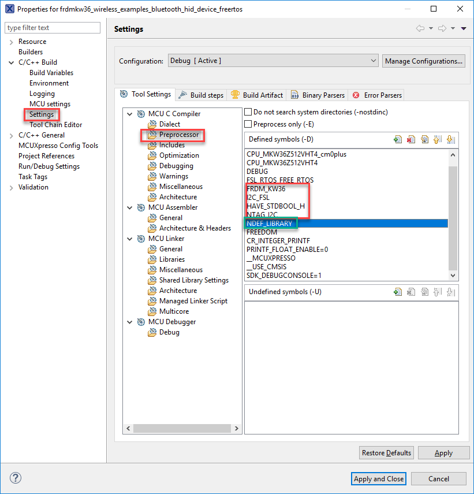Collapse the MCU C Compiler group
This screenshot has height=494, width=474.
(x=130, y=114)
